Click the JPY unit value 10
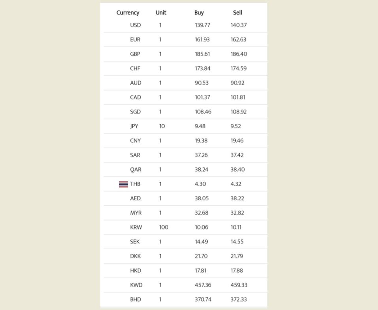The image size is (378, 310). pyautogui.click(x=162, y=126)
